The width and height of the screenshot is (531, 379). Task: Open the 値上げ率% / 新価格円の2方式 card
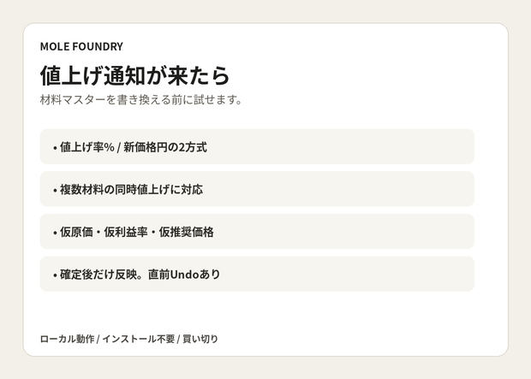[x=257, y=146]
